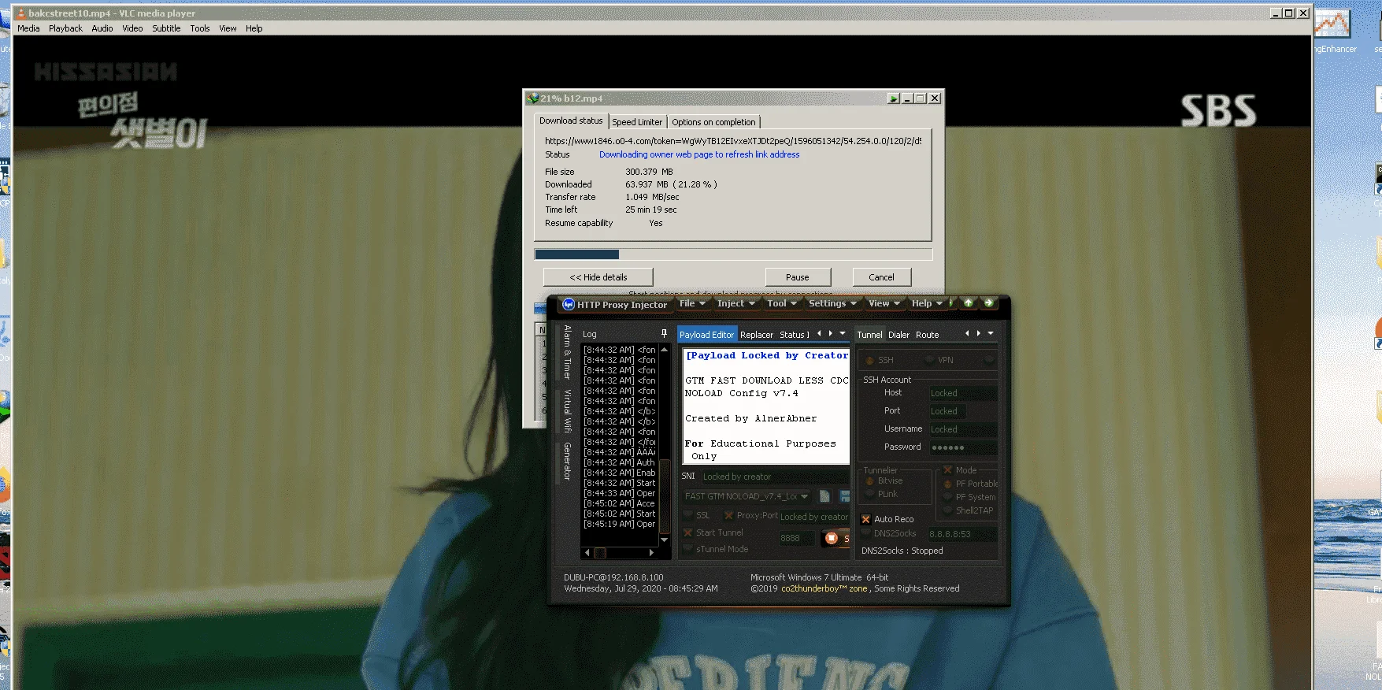Click the SSH Password field
This screenshot has width=1382, height=690.
(962, 447)
